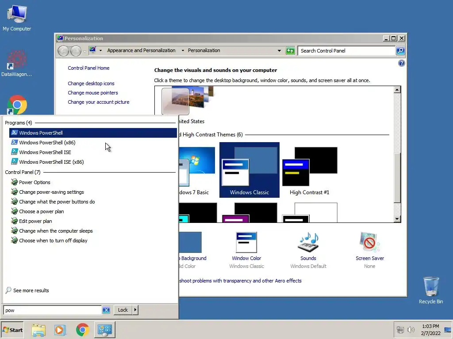Open recent pages dropdown arrow

click(x=84, y=51)
